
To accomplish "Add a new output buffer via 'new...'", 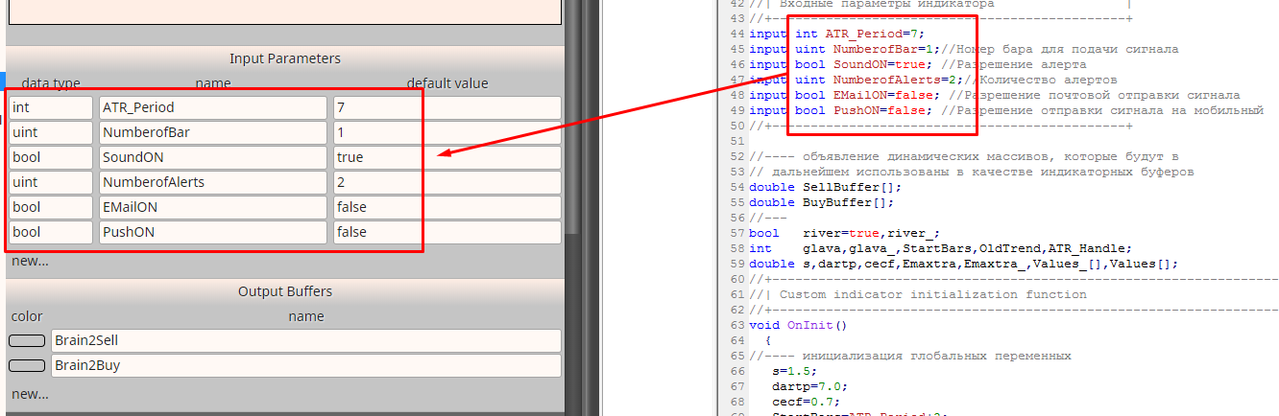I will [x=30, y=394].
